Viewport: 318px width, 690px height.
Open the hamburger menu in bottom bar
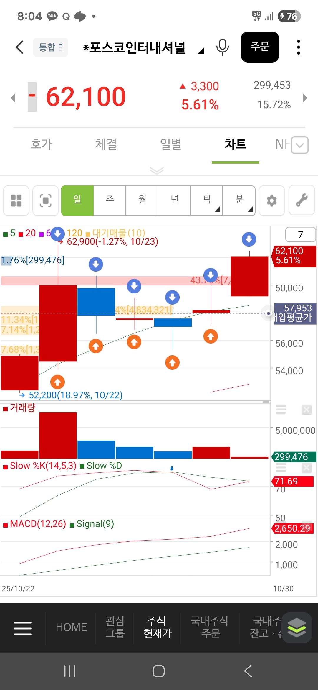(x=23, y=628)
